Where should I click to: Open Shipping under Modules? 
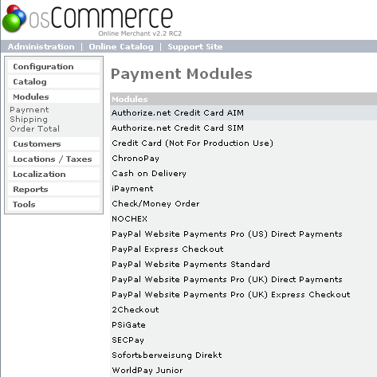pyautogui.click(x=29, y=120)
